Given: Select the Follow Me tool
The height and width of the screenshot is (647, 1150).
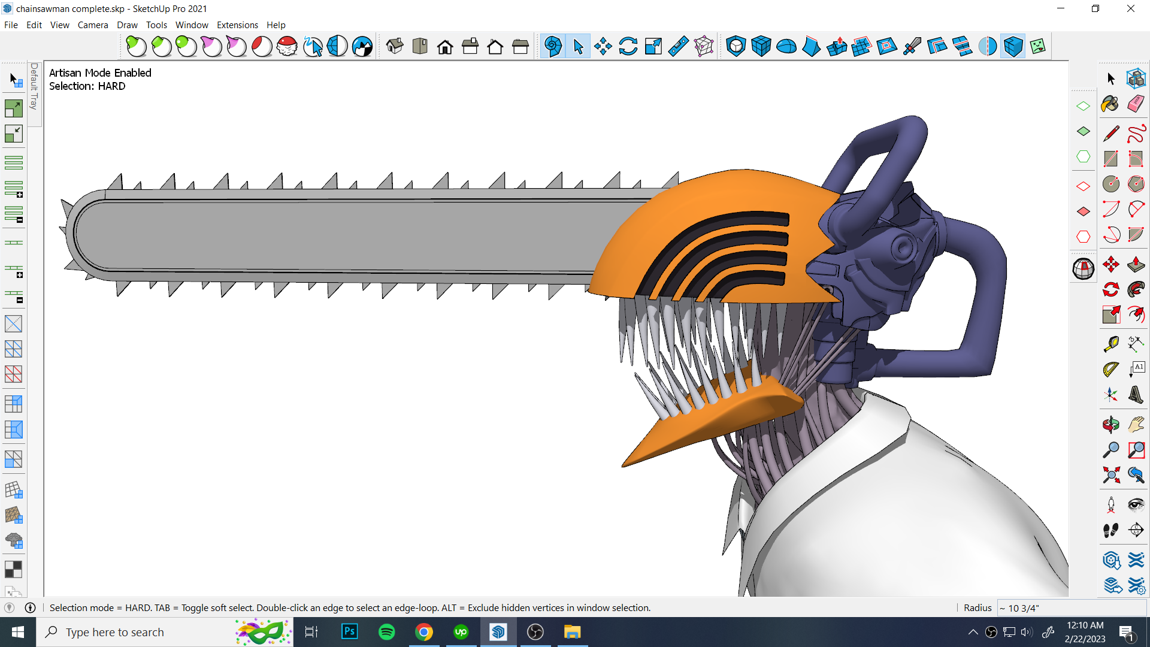Looking at the screenshot, I should 1136,289.
